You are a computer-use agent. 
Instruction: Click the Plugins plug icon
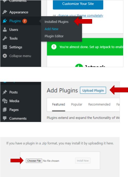(x=5, y=21)
